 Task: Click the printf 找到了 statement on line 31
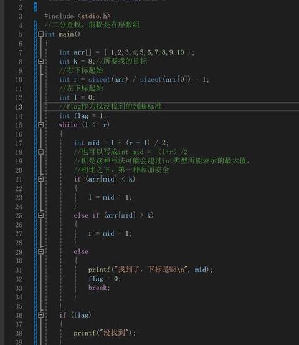pos(151,270)
